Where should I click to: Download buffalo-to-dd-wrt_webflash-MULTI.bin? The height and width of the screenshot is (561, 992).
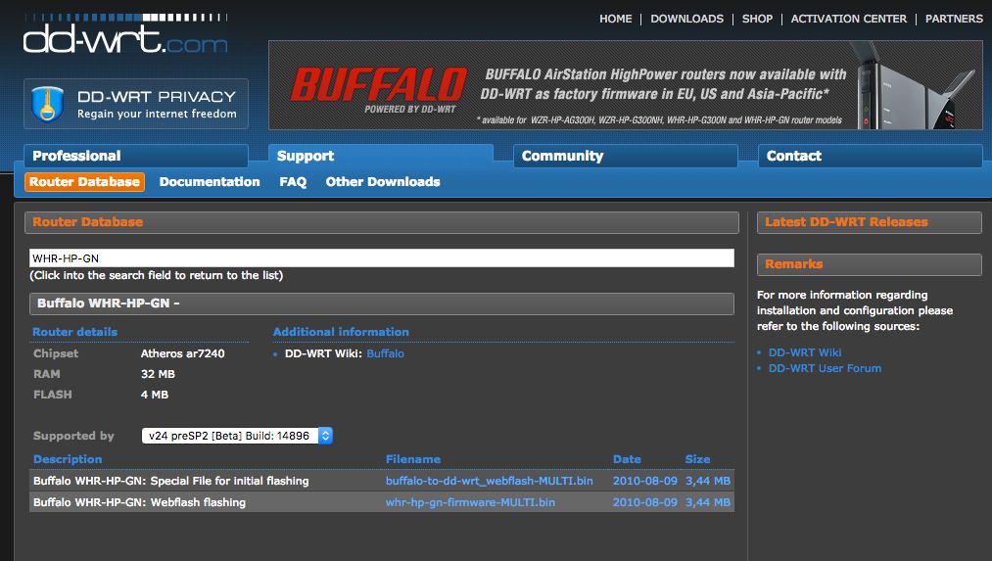point(489,481)
